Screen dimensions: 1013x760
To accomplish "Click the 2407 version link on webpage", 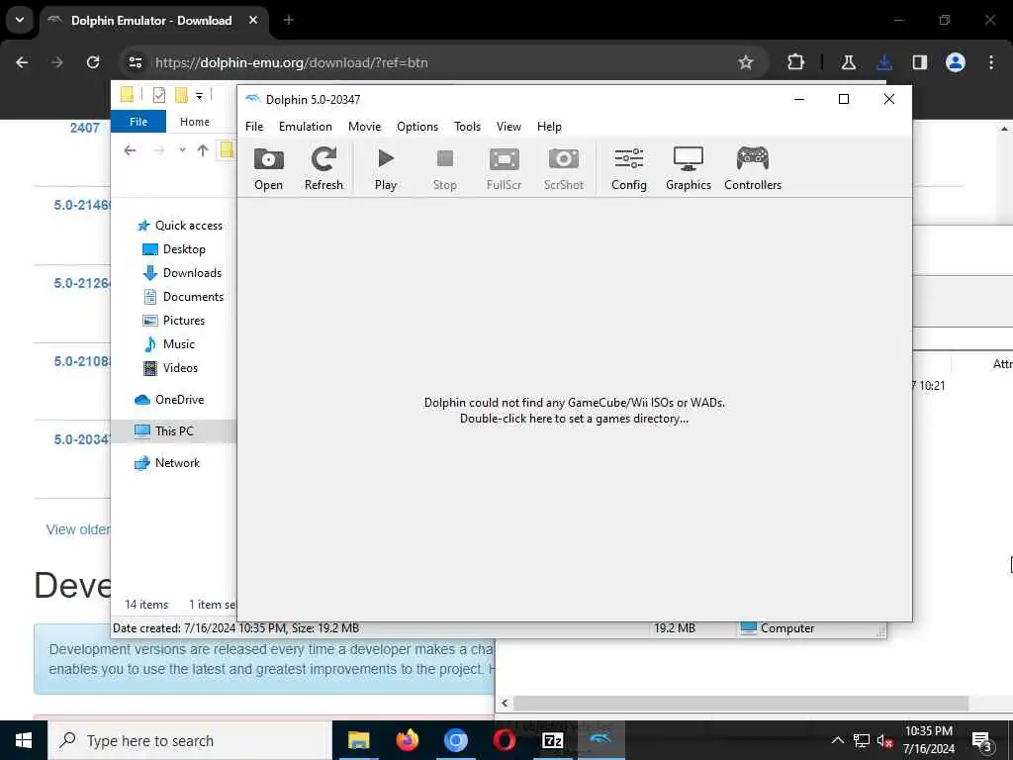I will pos(85,128).
